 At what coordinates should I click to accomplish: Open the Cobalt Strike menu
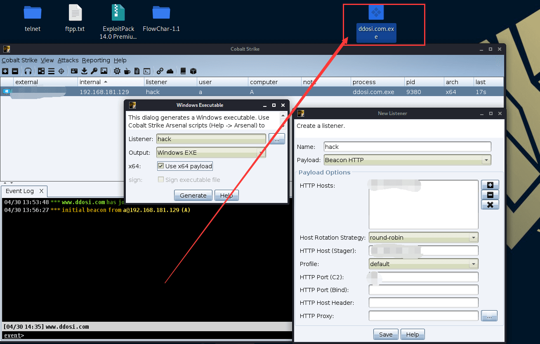[x=19, y=60]
